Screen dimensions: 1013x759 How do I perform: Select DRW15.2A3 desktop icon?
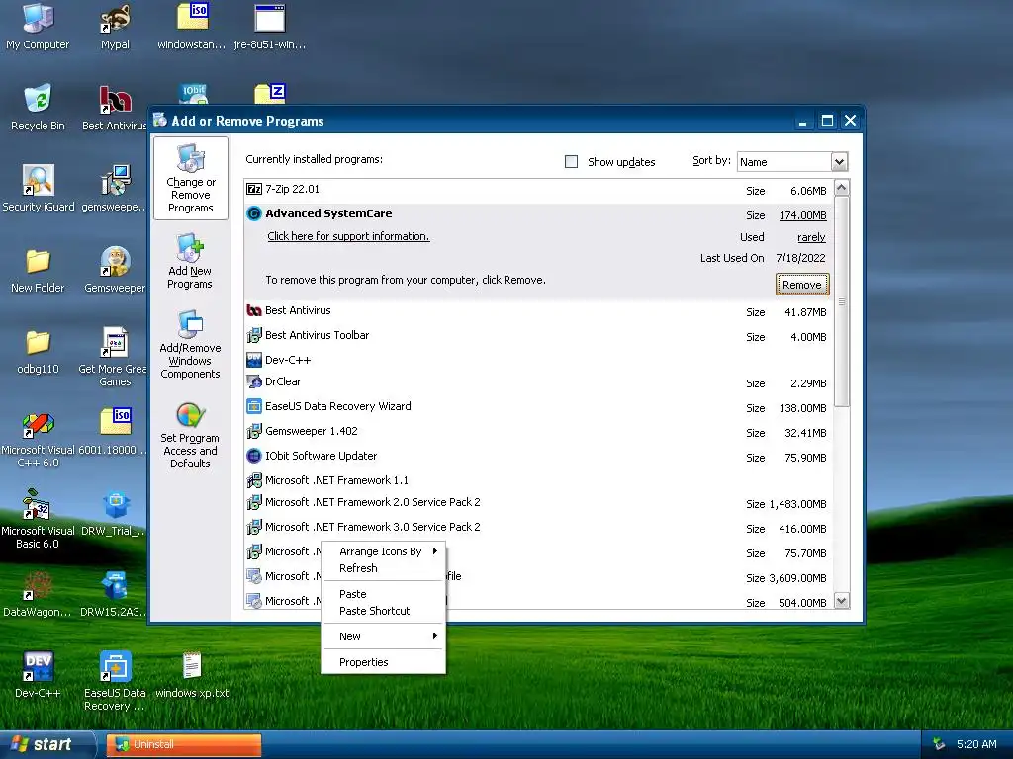tap(115, 594)
